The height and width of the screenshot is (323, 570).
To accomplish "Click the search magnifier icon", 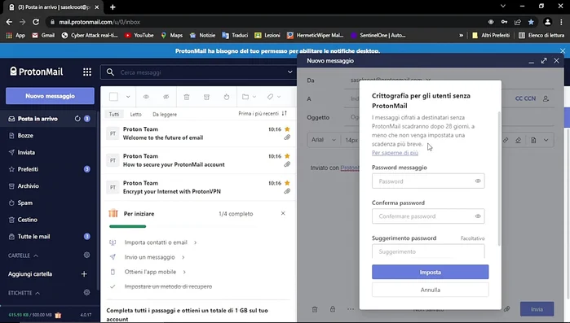I will click(110, 72).
